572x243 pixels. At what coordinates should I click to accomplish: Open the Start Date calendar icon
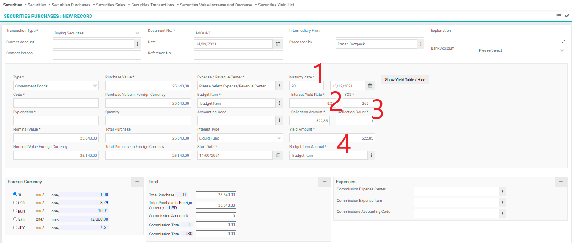click(278, 156)
